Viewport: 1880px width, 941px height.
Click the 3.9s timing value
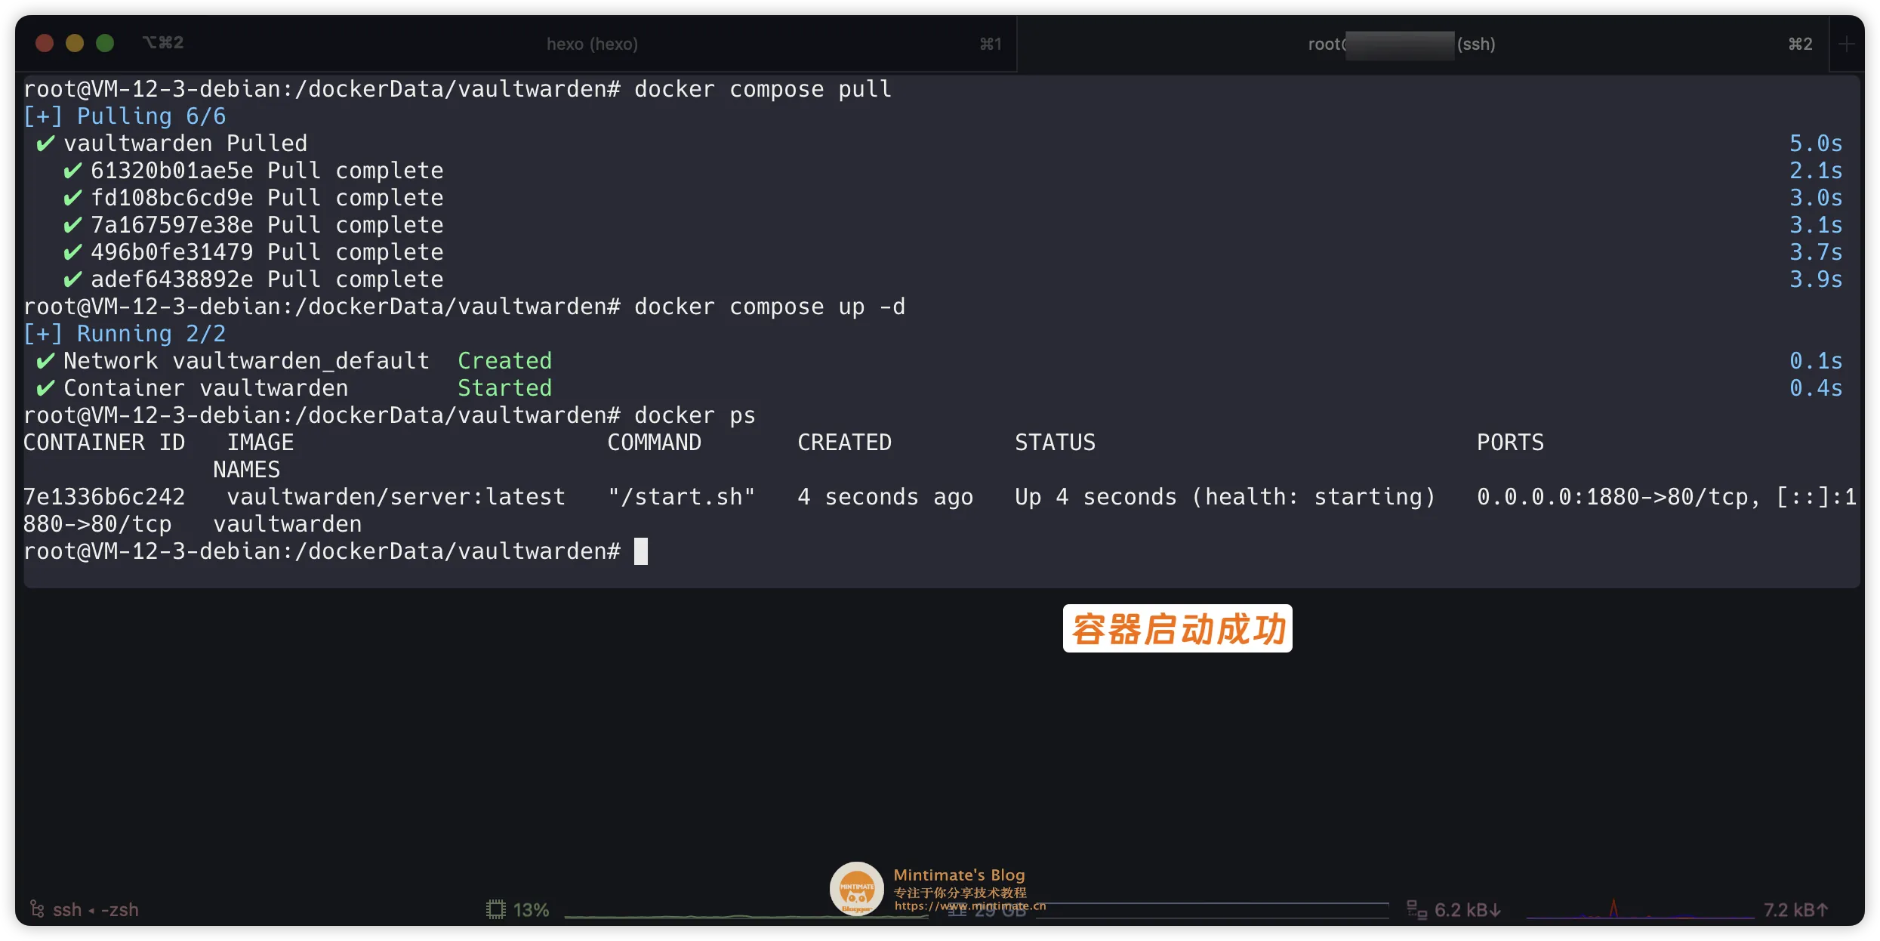click(x=1816, y=279)
